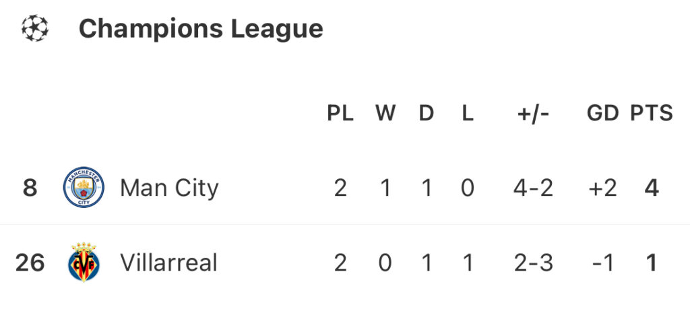Image resolution: width=690 pixels, height=309 pixels.
Task: Open the Man City team name
Action: tap(169, 188)
